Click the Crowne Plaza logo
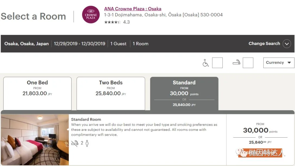This screenshot has height=166, width=295. (91, 14)
